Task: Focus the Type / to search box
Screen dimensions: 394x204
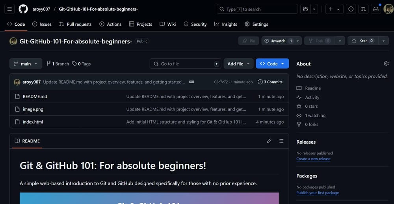Action: coord(257,9)
